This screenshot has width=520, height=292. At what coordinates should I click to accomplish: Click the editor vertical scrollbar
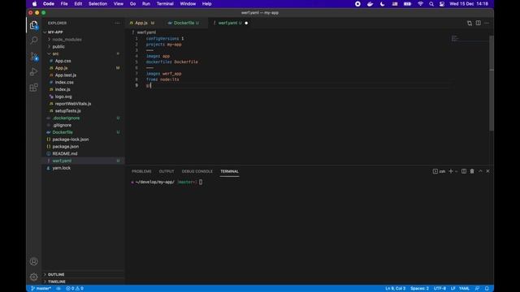coord(492,83)
